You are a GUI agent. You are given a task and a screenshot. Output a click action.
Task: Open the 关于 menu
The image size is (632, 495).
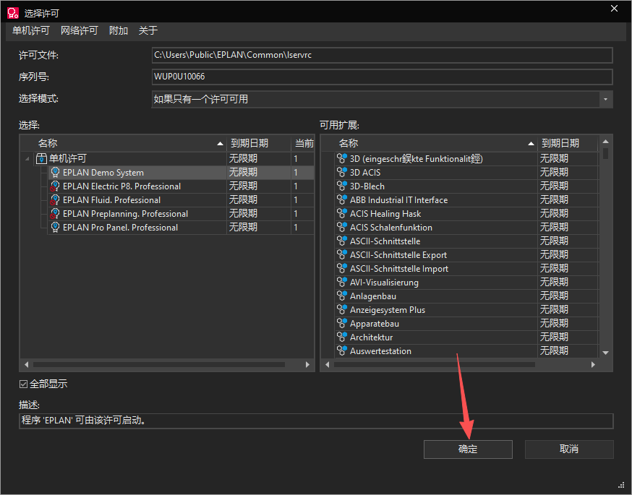[x=148, y=30]
